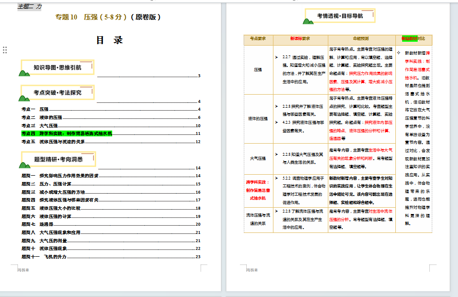Click the 4.2.3 探究液体压强 requirement bullet
The image size is (458, 297).
(x=300, y=127)
